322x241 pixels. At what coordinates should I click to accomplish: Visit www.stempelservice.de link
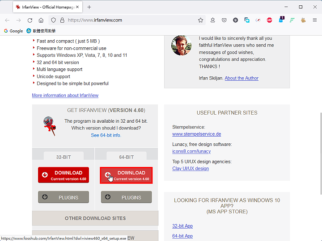pyautogui.click(x=196, y=134)
